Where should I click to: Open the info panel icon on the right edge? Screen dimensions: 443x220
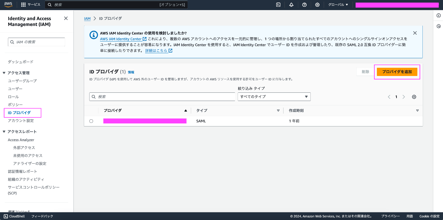(438, 16)
